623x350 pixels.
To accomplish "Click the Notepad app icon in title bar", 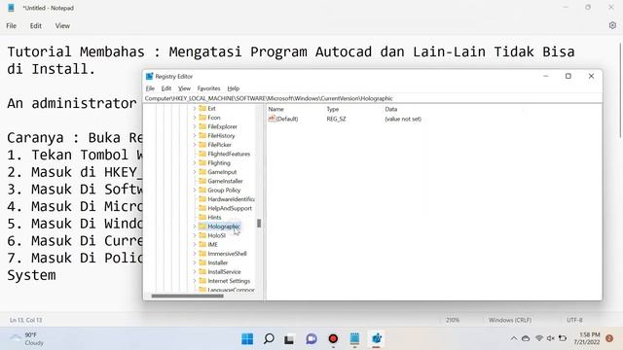I will point(11,8).
